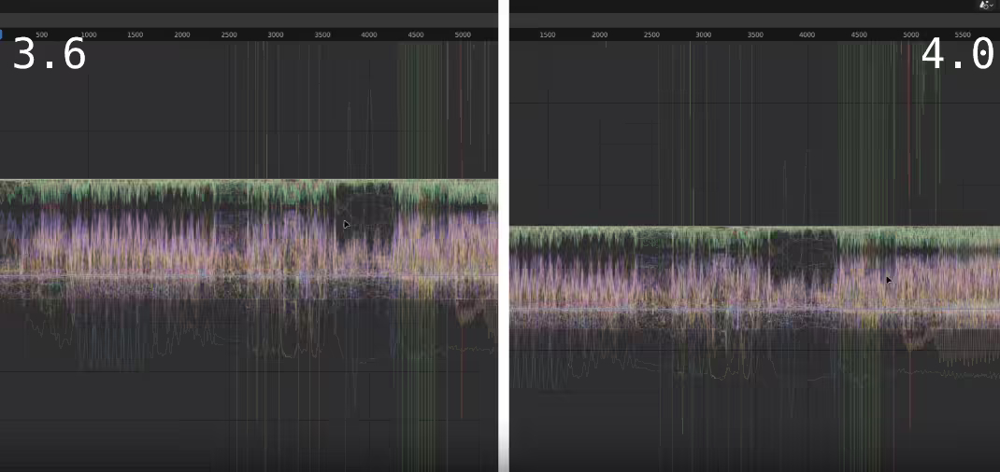Click frame 3000 on the 4.0 ruler
1000x472 pixels.
tap(704, 35)
